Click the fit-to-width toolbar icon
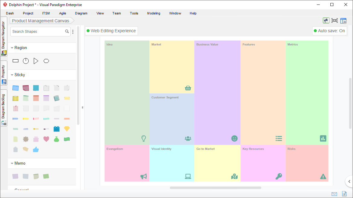 (335, 21)
